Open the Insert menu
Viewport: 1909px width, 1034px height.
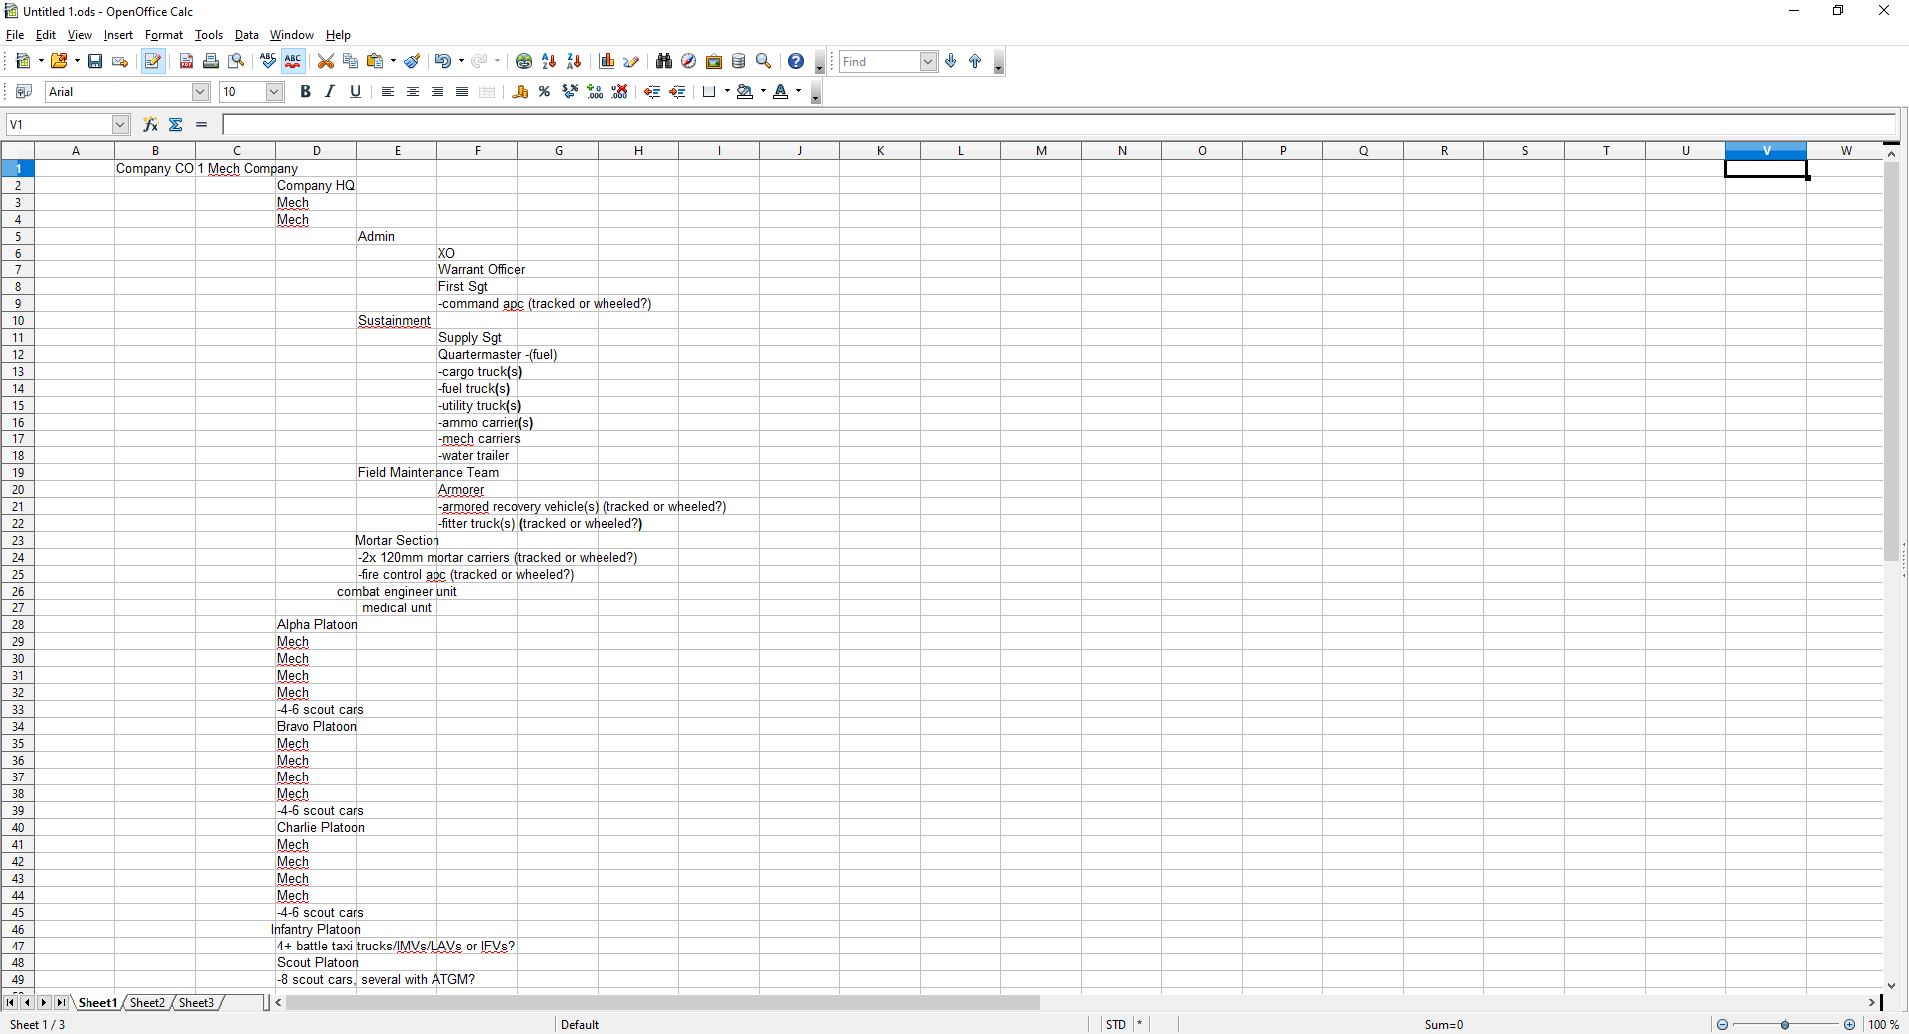click(x=118, y=35)
